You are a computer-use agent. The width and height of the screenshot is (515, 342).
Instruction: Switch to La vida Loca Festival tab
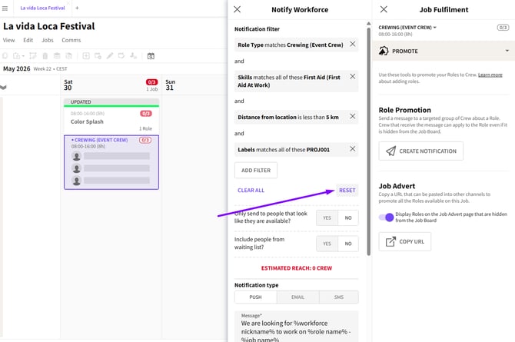43,8
